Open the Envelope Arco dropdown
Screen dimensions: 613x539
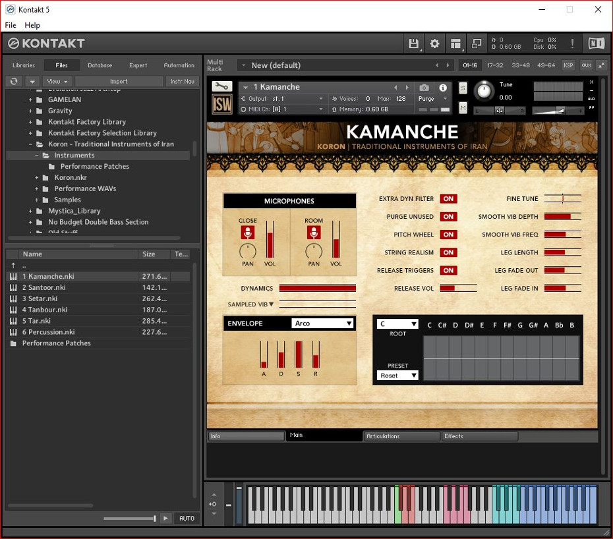coord(322,324)
